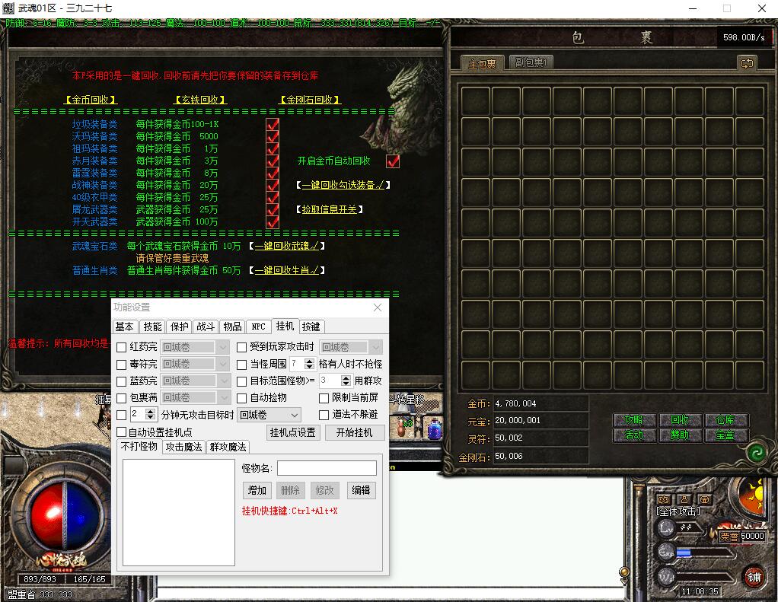
Task: Open the 分钟无攻击目标时 回城卷 dropdown
Action: click(x=269, y=415)
